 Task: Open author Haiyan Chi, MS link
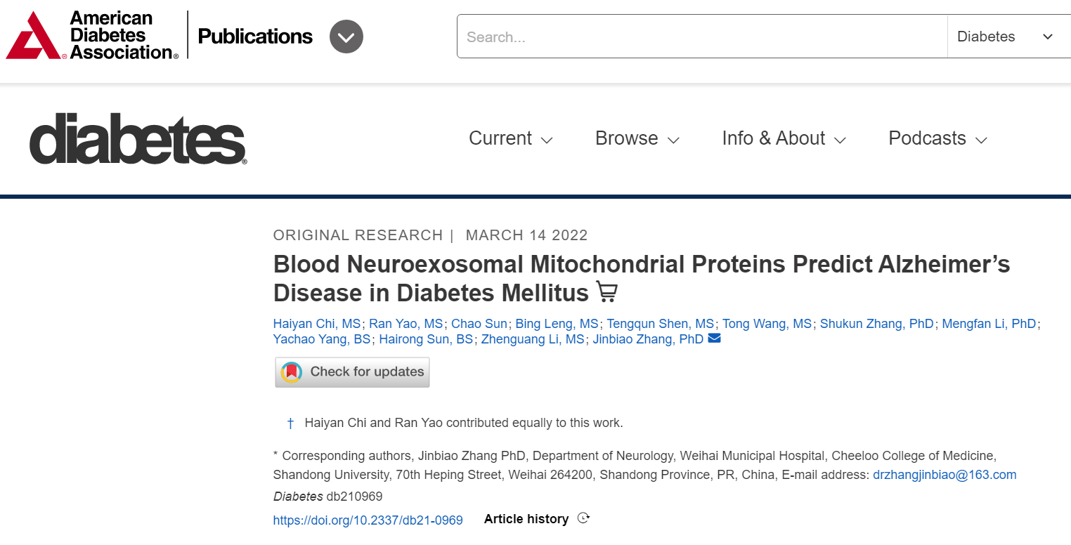317,324
